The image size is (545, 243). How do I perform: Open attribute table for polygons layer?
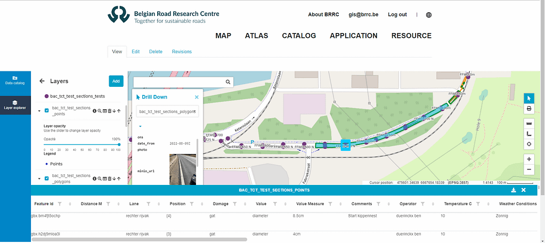(x=104, y=179)
